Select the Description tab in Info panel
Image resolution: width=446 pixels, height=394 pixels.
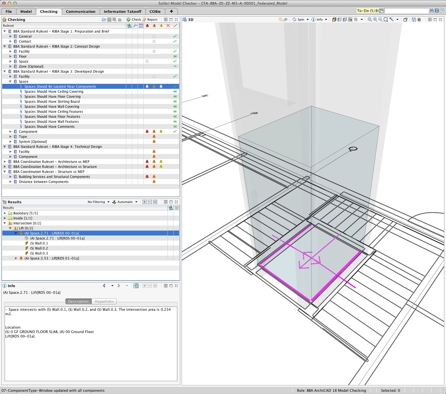tap(78, 301)
